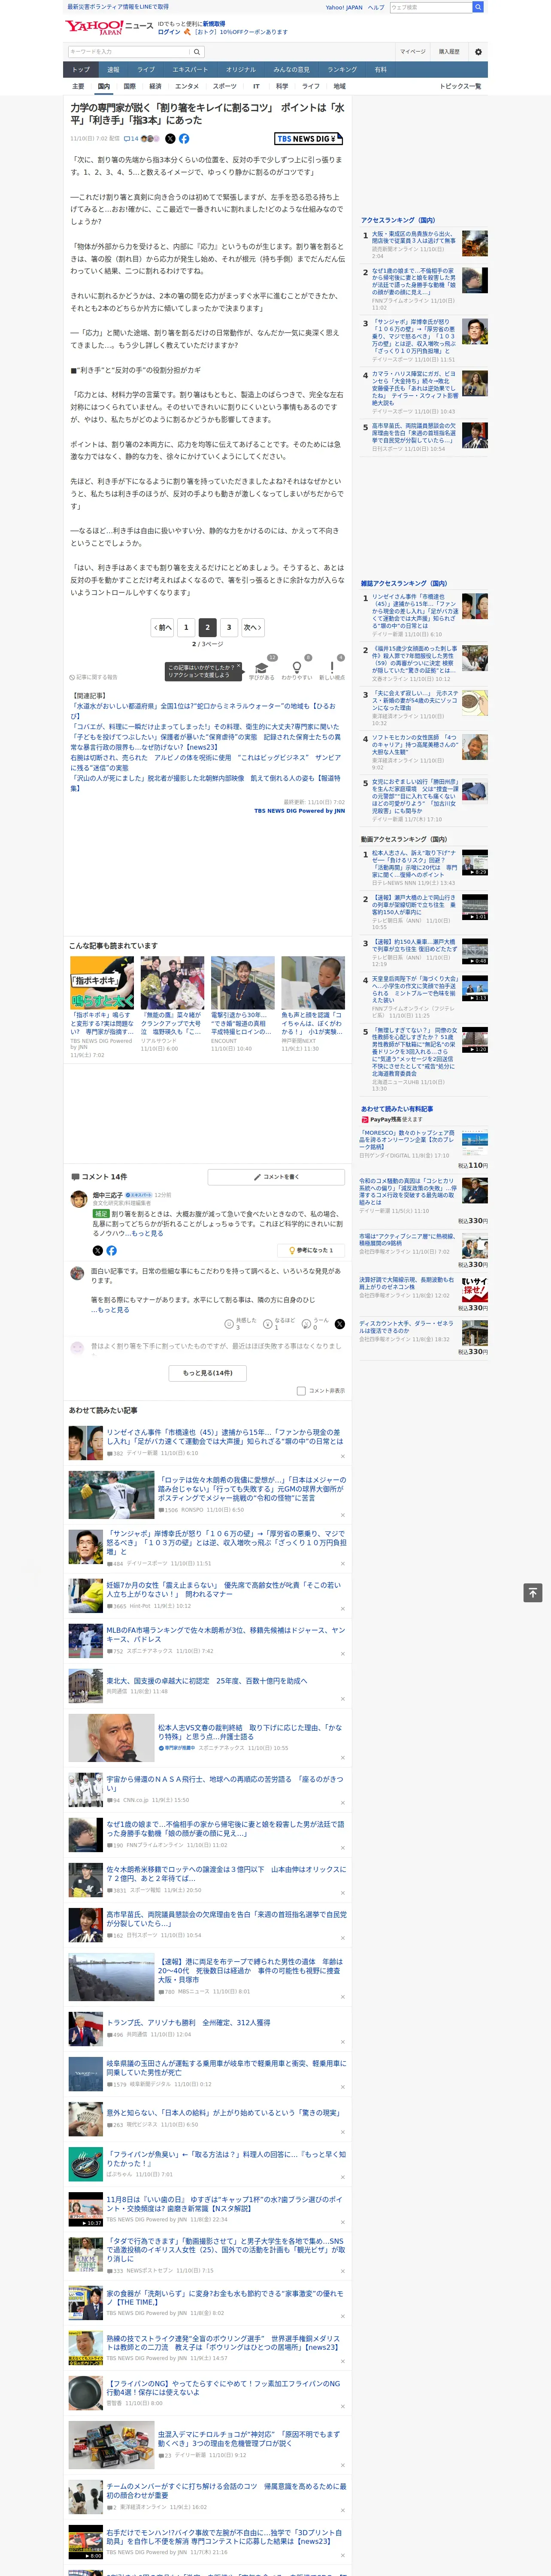551x2576 pixels.
Task: Click 記事に関する報告 report icon link
Action: (93, 677)
